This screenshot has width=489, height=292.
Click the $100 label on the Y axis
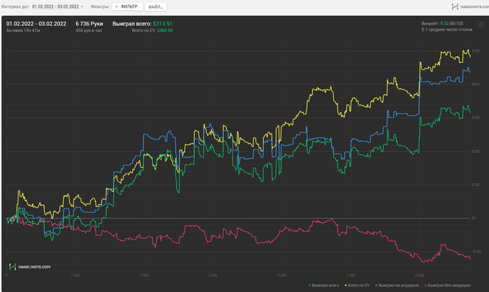click(476, 185)
